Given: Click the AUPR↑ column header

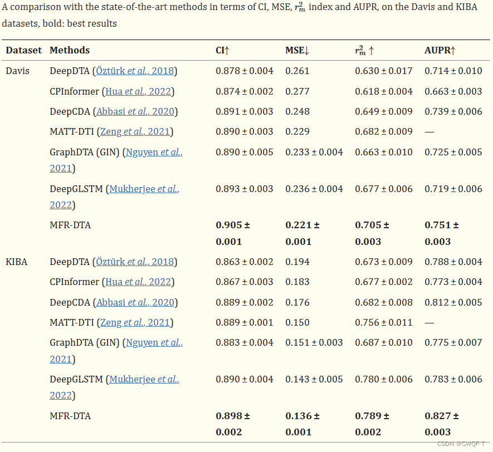Looking at the screenshot, I should coord(440,50).
